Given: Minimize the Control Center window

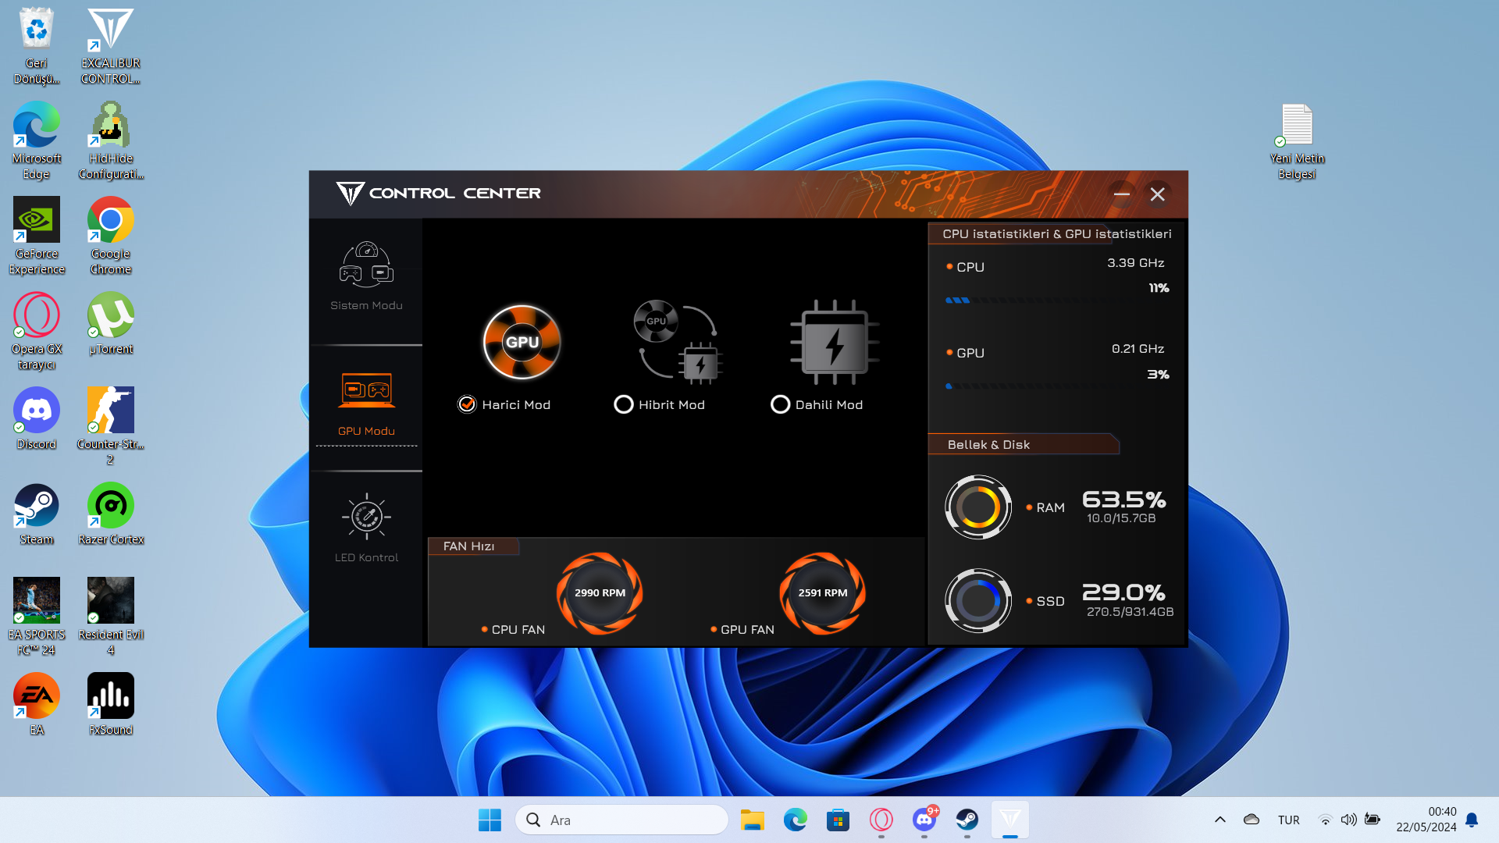Looking at the screenshot, I should click(1121, 194).
